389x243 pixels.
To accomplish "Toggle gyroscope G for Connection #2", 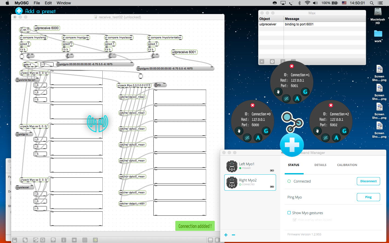I will [344, 131].
